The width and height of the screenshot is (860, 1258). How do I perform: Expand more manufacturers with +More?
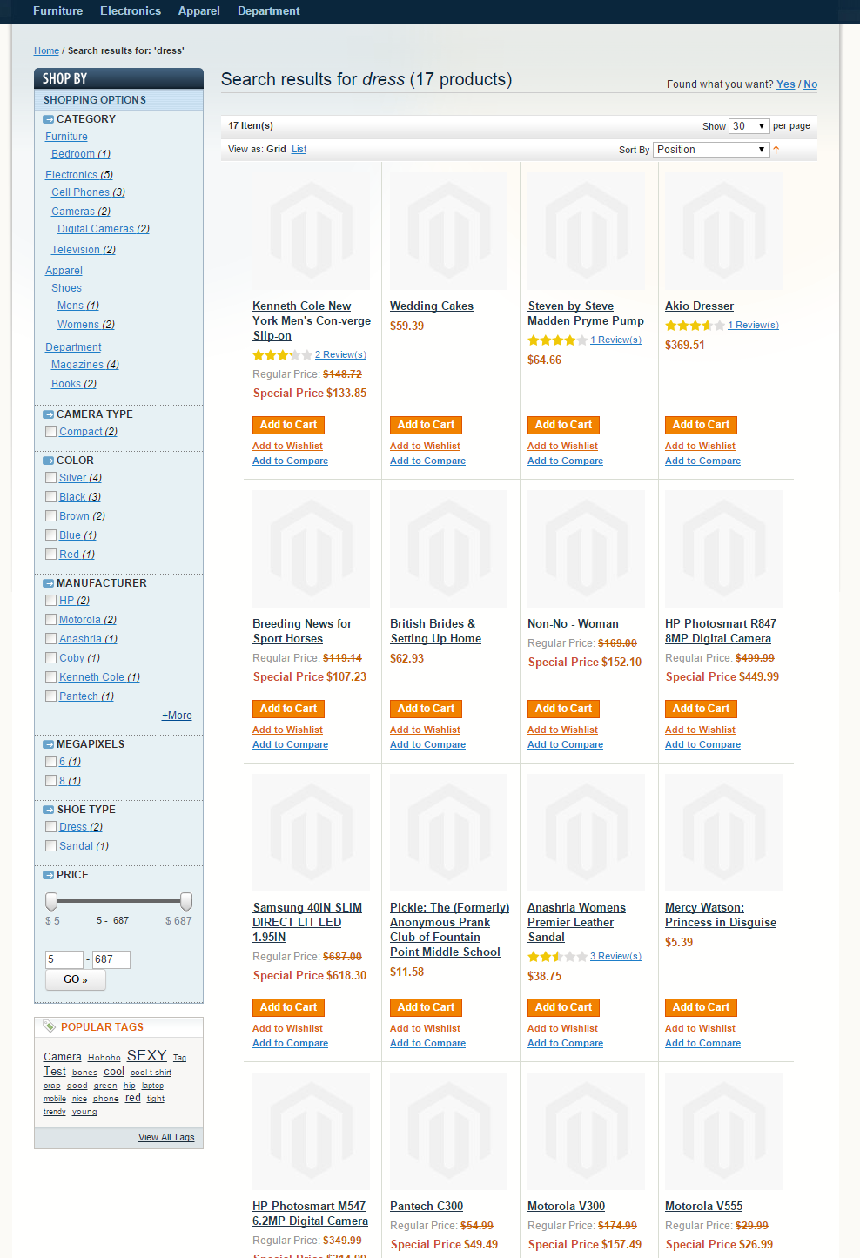click(x=177, y=716)
